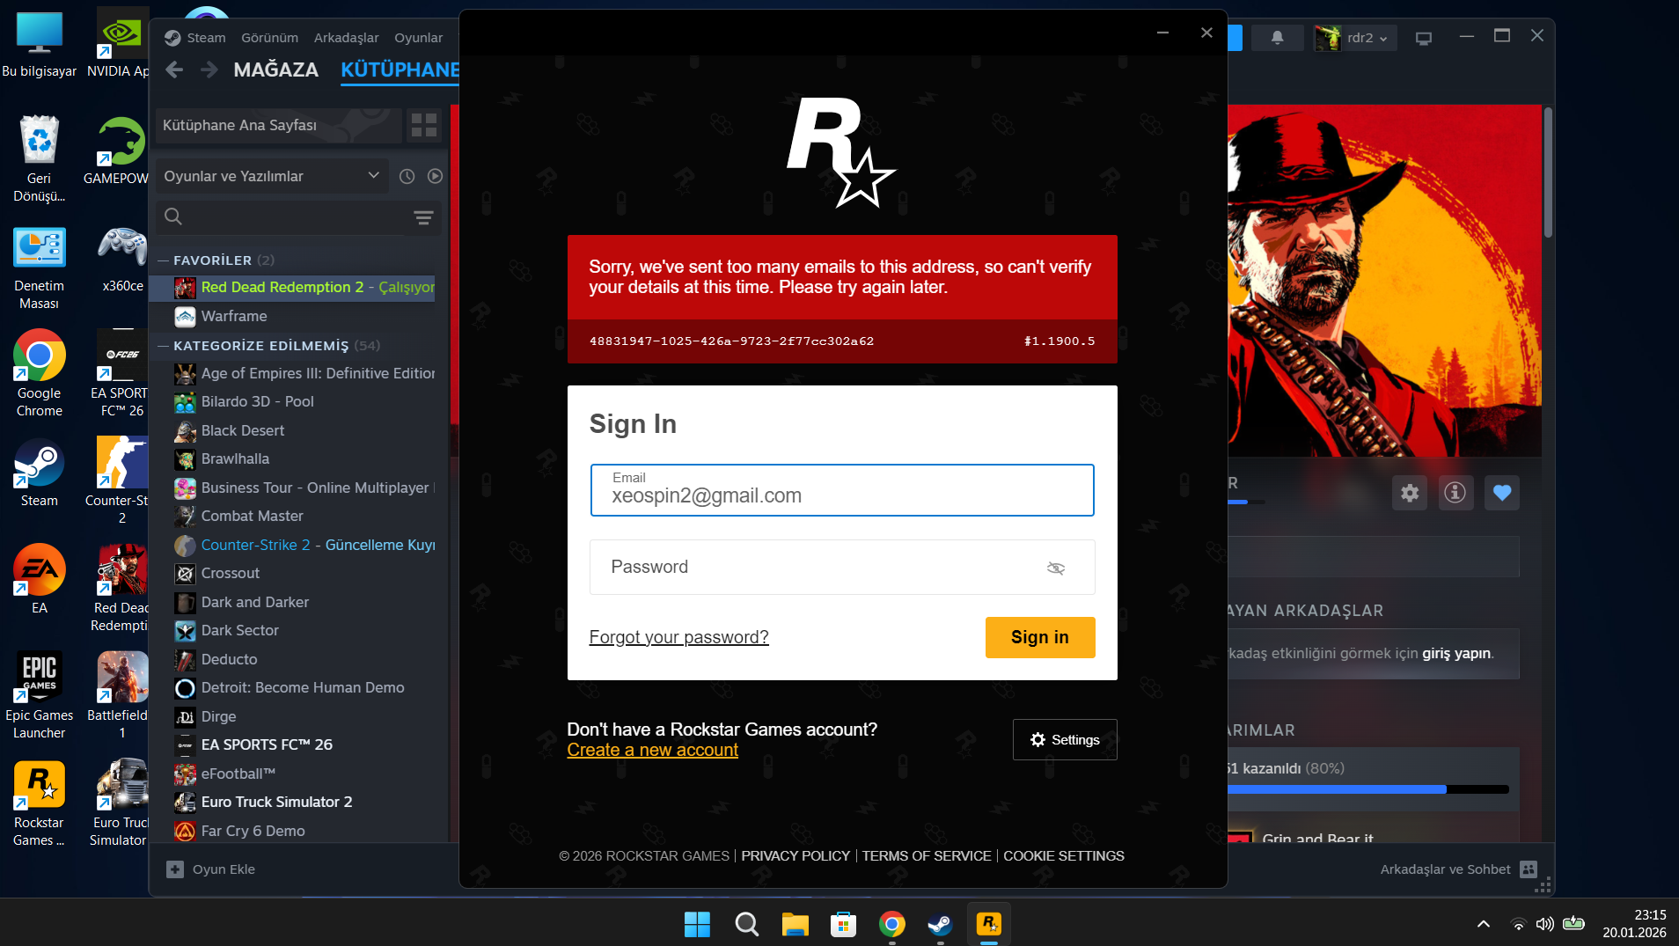Viewport: 1679px width, 946px height.
Task: Open the Oyunlar menu in Steam
Action: coord(418,38)
